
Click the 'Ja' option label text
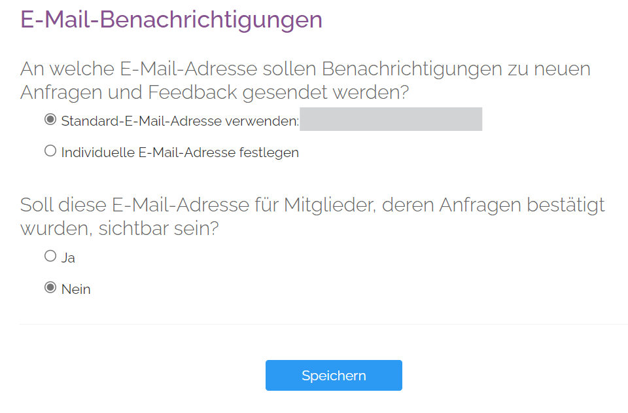tap(68, 258)
